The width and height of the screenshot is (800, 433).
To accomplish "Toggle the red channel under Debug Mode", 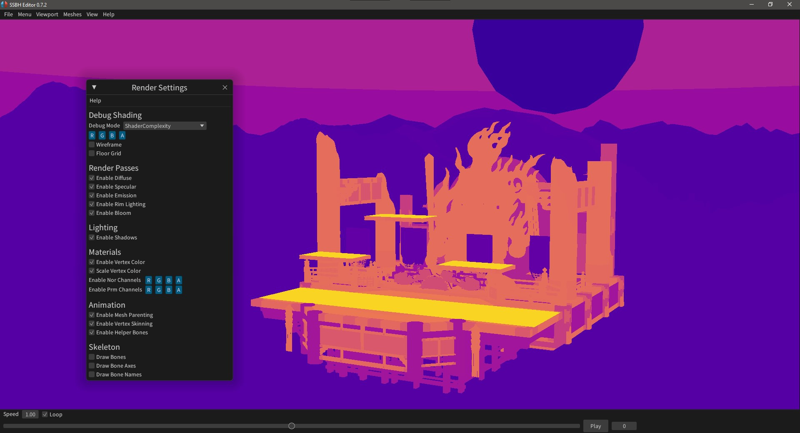I will 92,135.
